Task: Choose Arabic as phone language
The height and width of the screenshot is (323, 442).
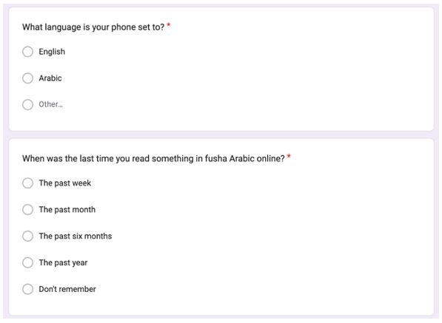Action: coord(27,78)
